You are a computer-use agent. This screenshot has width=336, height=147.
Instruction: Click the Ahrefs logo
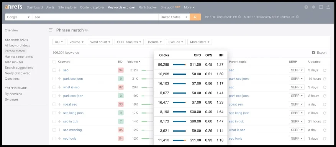[x=13, y=7]
